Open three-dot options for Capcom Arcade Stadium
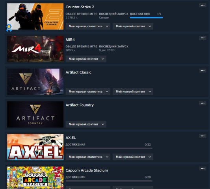Image resolution: width=210 pixels, height=189 pixels. click(x=203, y=168)
